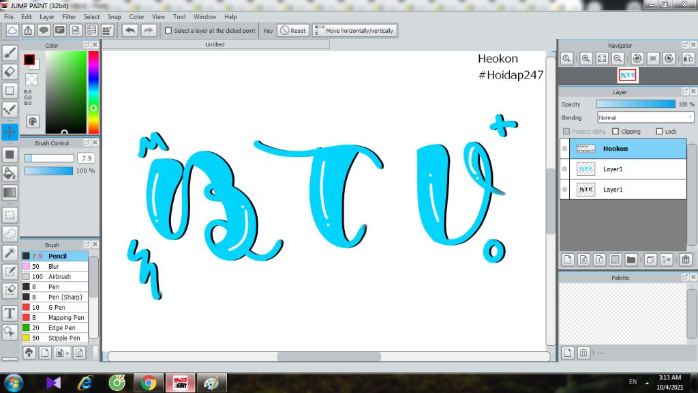698x393 pixels.
Task: Select the Gradient tool
Action: (x=10, y=192)
